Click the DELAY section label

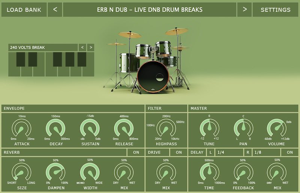[197, 152]
